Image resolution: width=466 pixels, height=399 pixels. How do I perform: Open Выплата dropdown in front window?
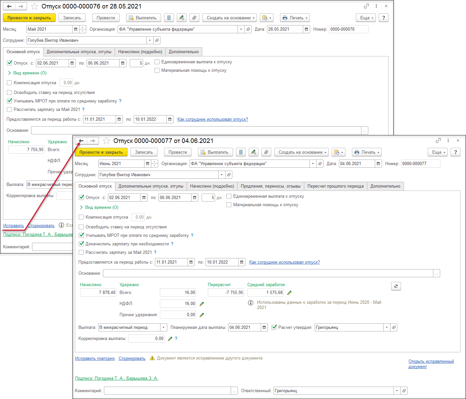[x=164, y=327]
